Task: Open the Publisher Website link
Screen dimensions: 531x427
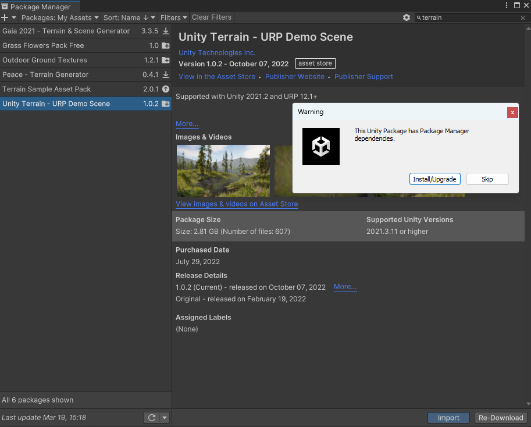Action: 295,77
